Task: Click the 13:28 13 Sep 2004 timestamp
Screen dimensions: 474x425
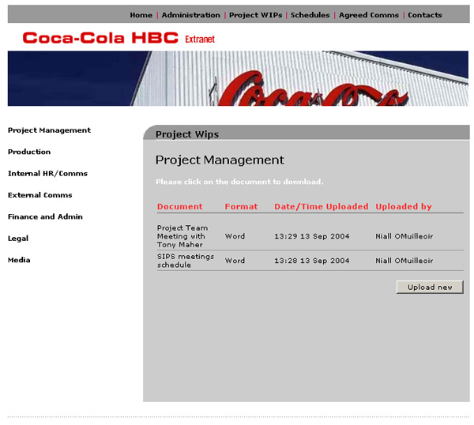Action: pyautogui.click(x=312, y=261)
